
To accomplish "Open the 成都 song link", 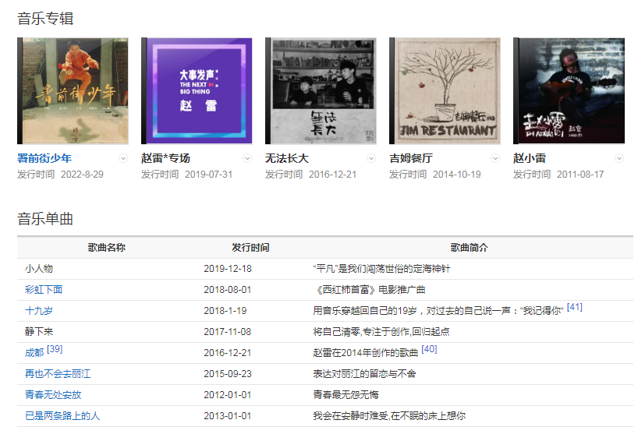I will click(x=34, y=353).
